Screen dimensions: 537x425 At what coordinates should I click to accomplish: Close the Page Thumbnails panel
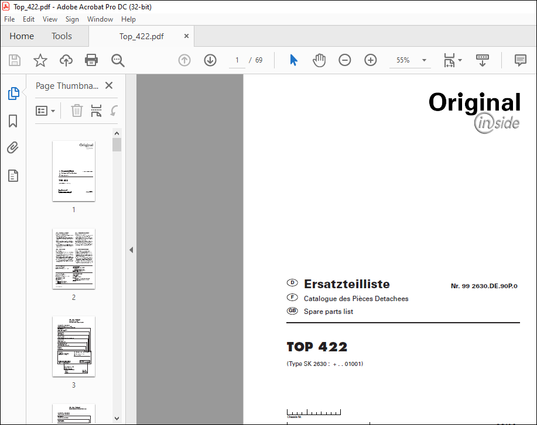click(x=109, y=85)
